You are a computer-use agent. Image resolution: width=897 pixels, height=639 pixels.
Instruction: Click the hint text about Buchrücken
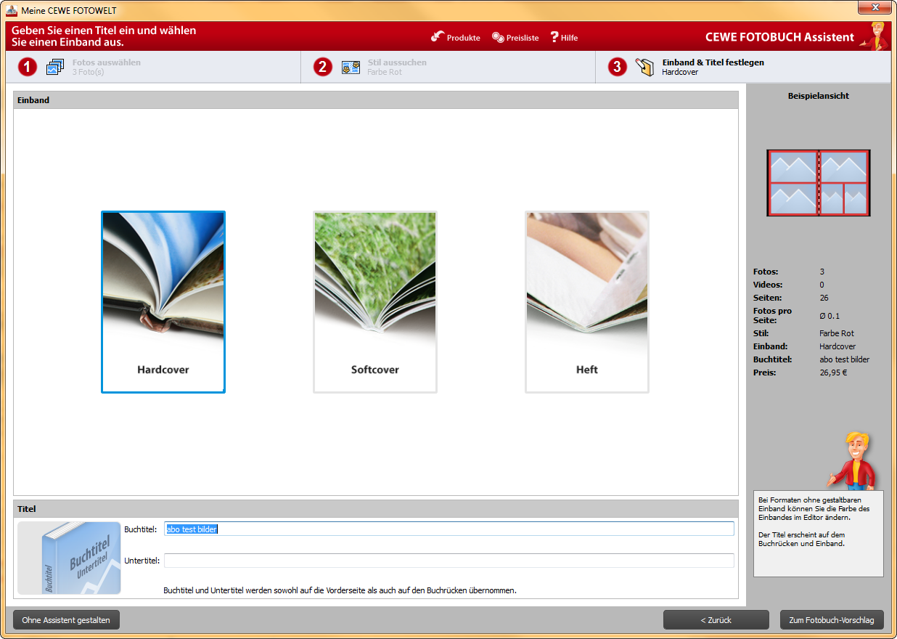(801, 539)
